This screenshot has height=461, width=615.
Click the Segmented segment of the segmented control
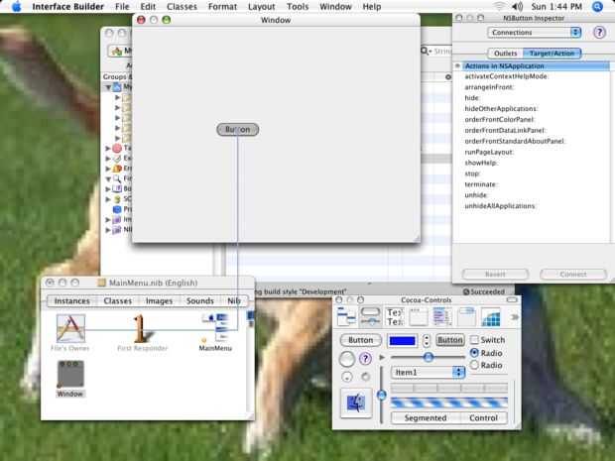pyautogui.click(x=426, y=418)
